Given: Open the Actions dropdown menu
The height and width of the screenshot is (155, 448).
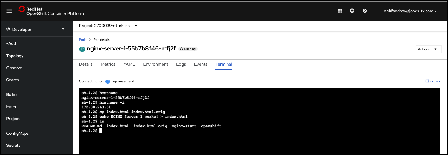Looking at the screenshot, I should [429, 49].
